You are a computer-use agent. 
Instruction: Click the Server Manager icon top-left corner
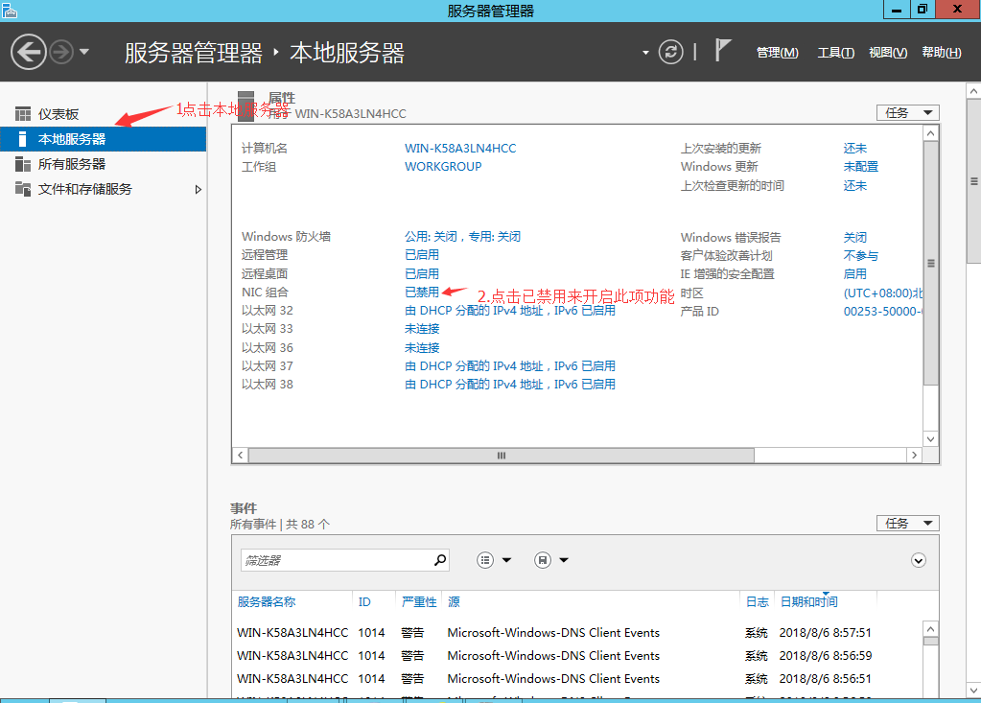10,9
